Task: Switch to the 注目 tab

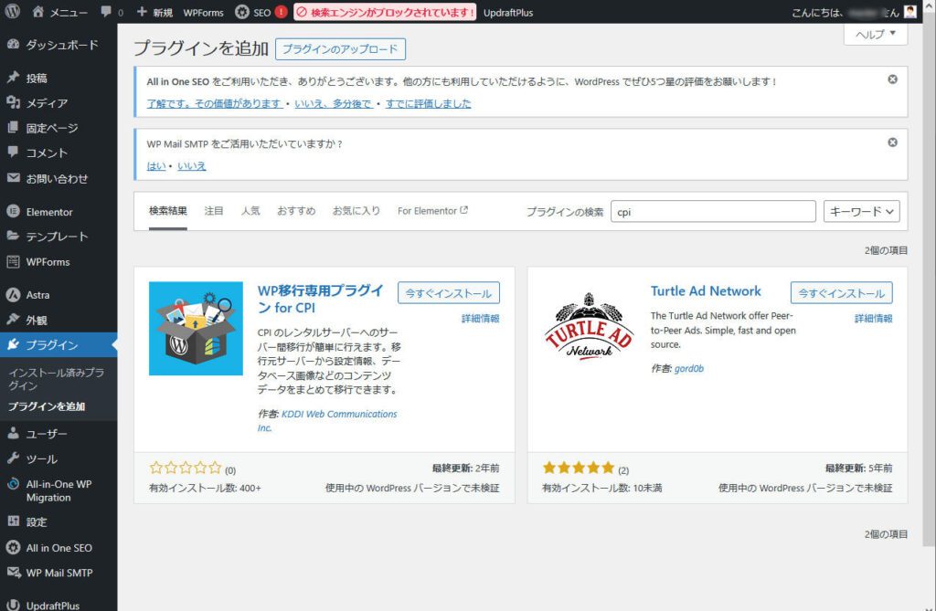Action: 214,211
